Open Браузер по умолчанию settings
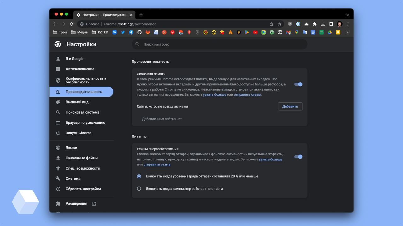Screen dimensions: 403x226 click(x=81, y=123)
